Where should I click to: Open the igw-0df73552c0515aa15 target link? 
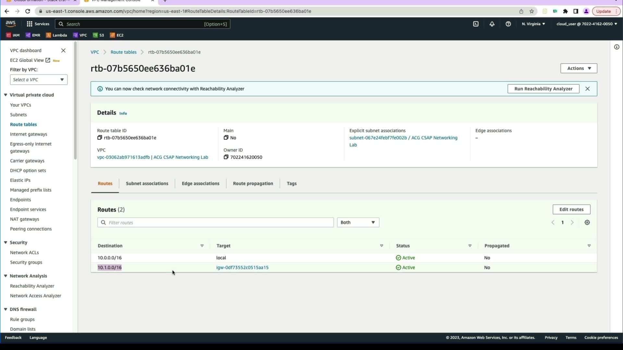point(242,268)
